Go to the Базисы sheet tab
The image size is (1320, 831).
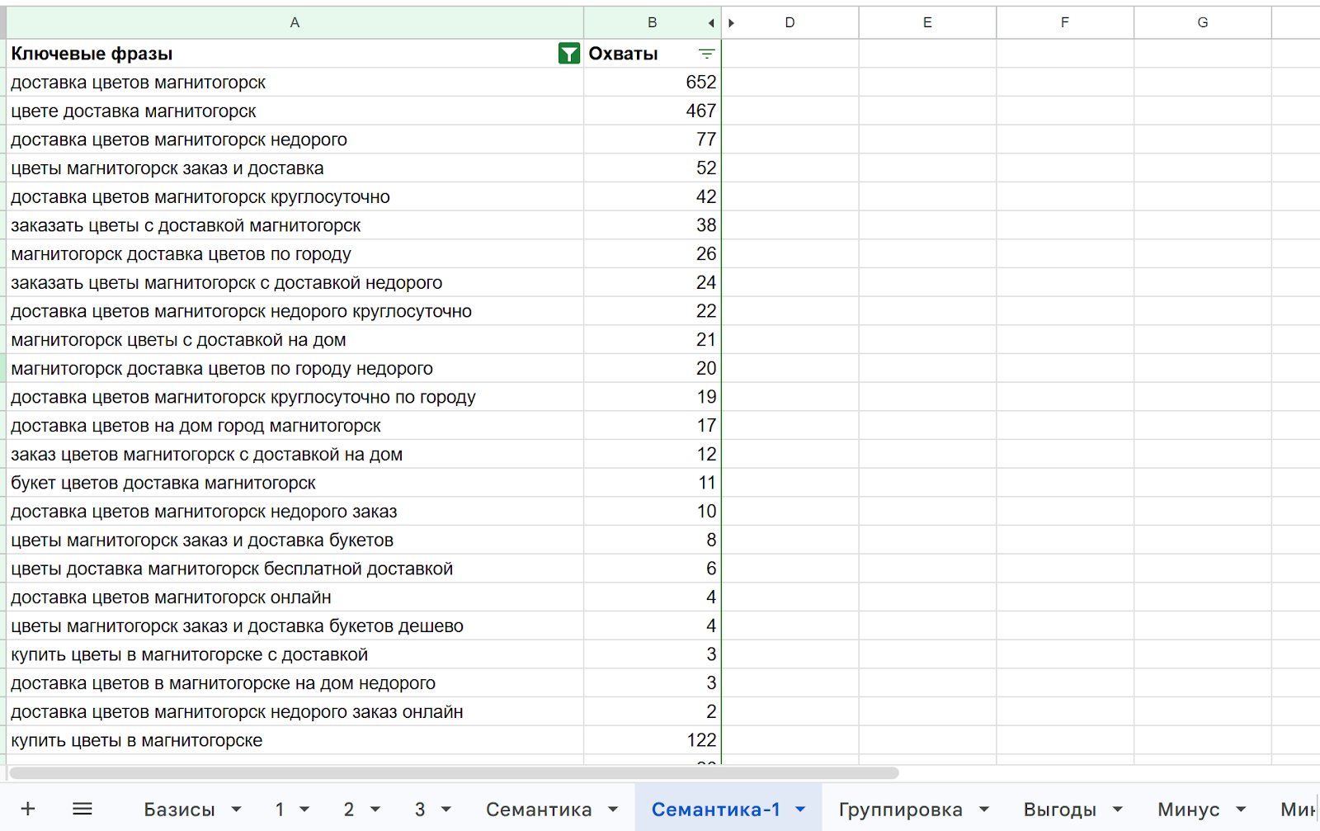tap(179, 810)
